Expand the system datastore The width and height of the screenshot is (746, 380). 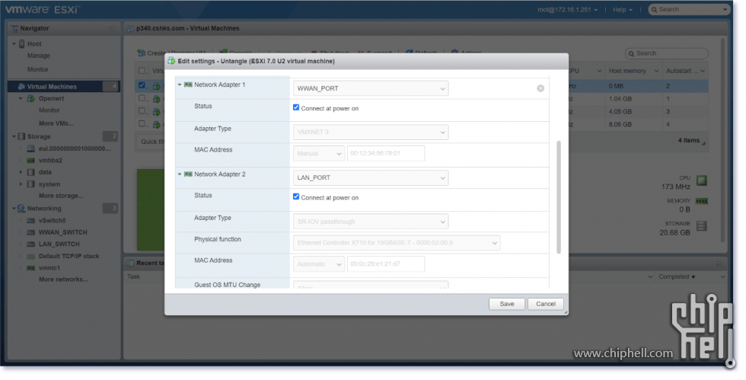click(21, 184)
